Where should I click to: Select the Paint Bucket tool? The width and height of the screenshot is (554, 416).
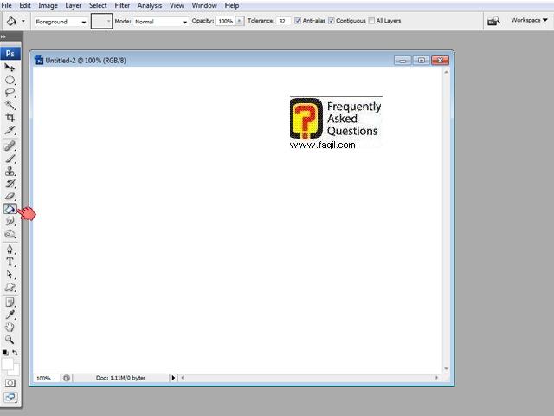(10, 209)
